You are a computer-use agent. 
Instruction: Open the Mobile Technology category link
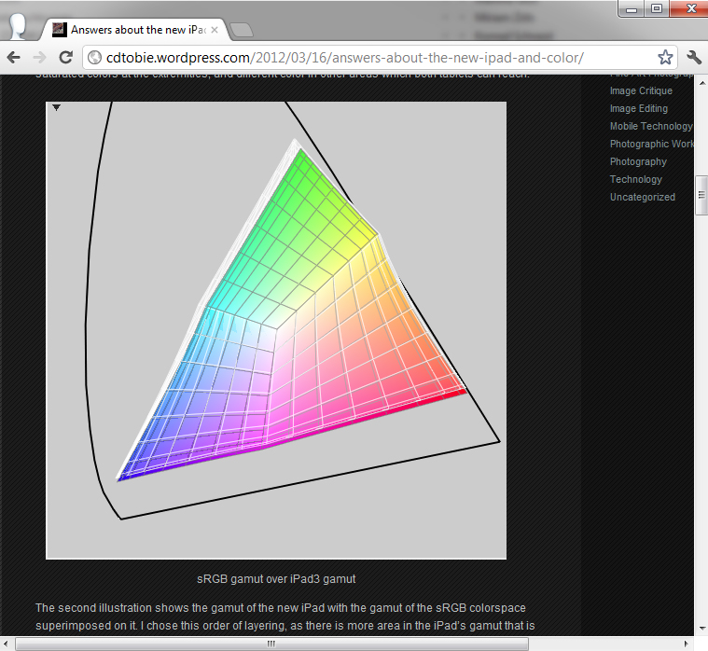[x=651, y=126]
